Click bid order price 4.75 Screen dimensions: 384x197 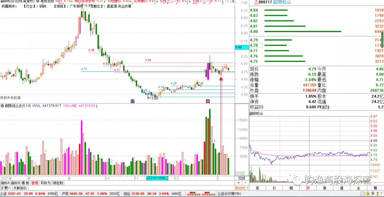click(254, 61)
